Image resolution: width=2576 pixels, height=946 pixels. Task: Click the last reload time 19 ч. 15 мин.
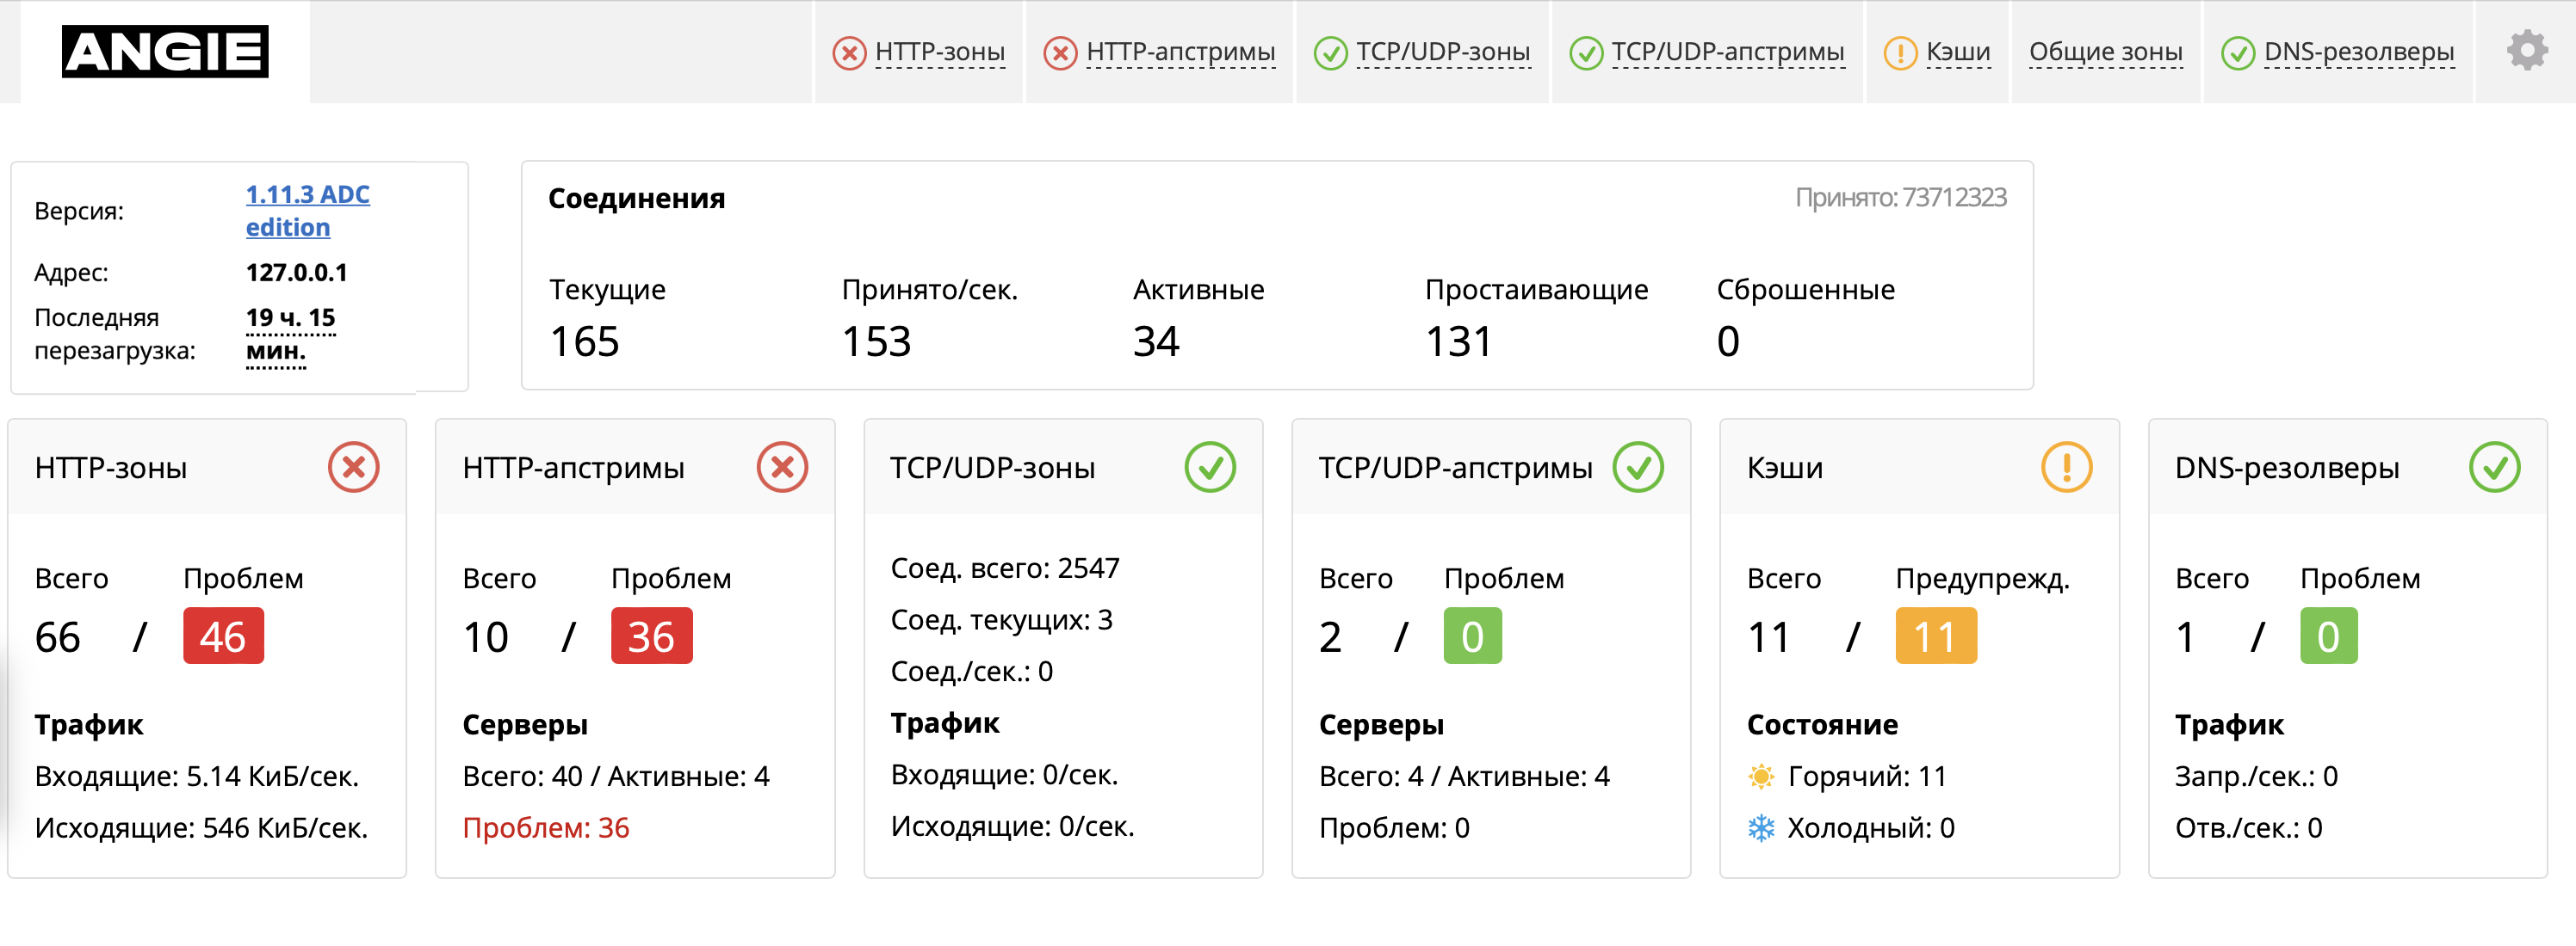[291, 335]
